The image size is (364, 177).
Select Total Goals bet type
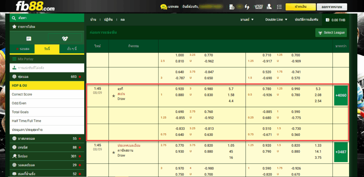click(47, 112)
